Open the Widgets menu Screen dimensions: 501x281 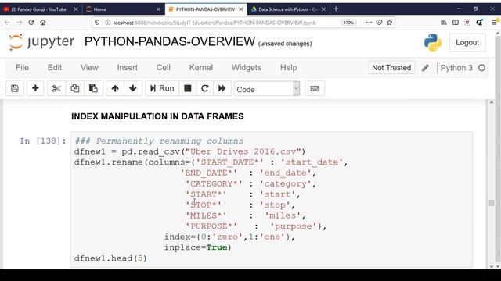247,68
